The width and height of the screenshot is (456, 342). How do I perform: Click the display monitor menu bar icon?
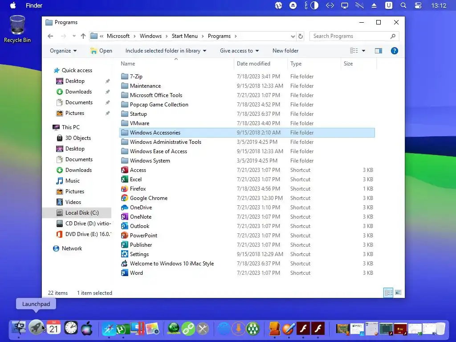point(344,5)
